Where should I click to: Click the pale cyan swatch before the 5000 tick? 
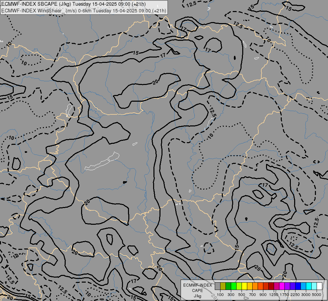click(314, 286)
